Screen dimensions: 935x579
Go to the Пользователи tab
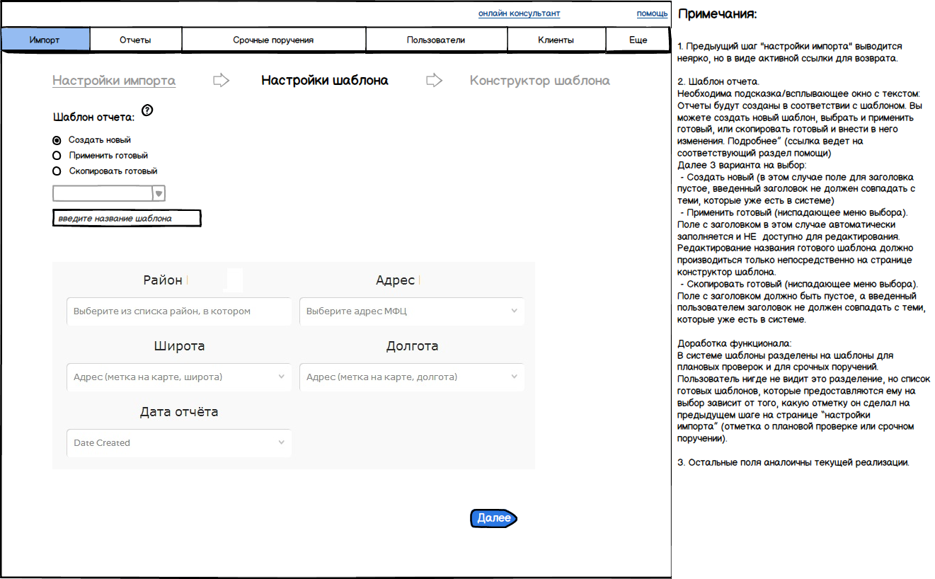click(436, 40)
